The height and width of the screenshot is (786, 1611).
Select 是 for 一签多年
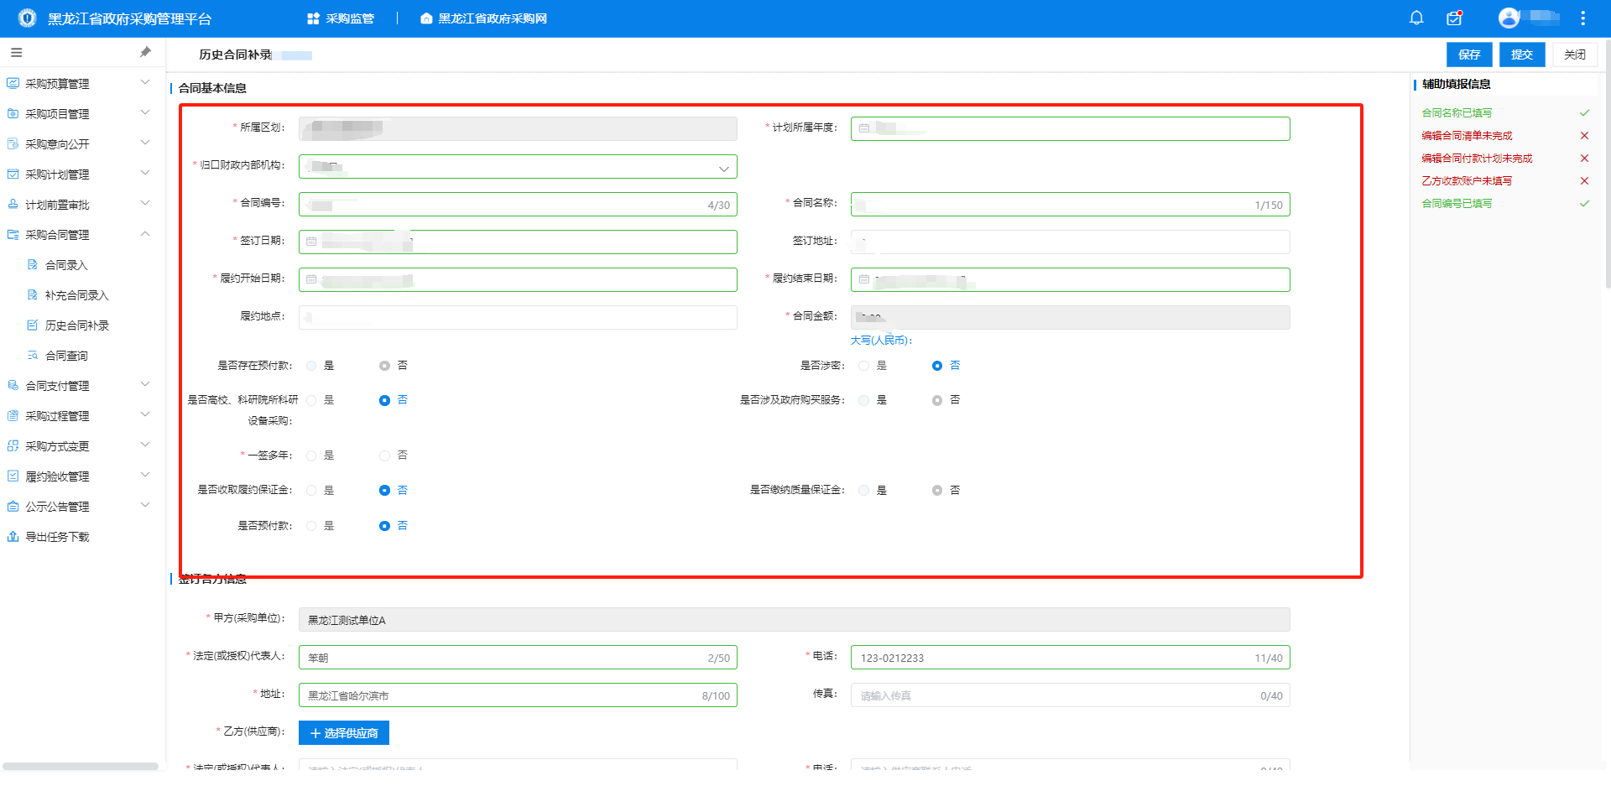click(x=311, y=455)
